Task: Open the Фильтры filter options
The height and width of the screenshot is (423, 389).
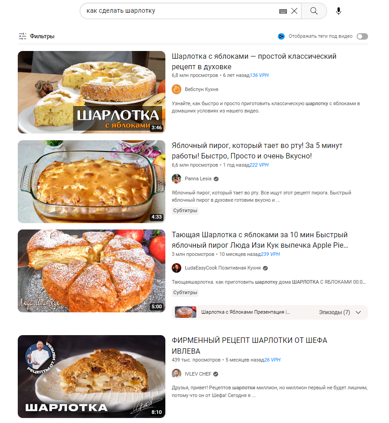Action: point(37,36)
